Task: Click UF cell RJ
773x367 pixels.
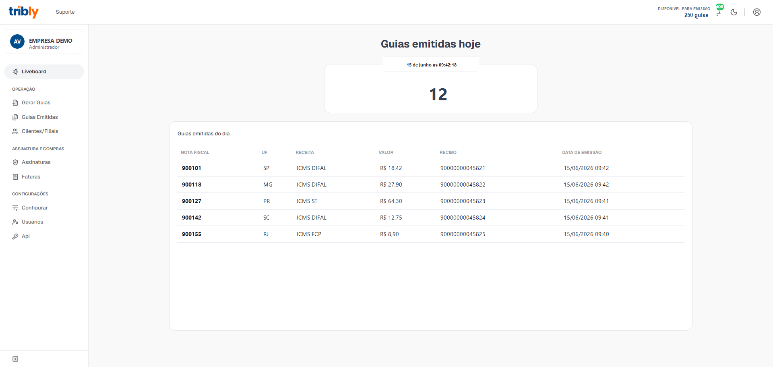Action: [266, 234]
